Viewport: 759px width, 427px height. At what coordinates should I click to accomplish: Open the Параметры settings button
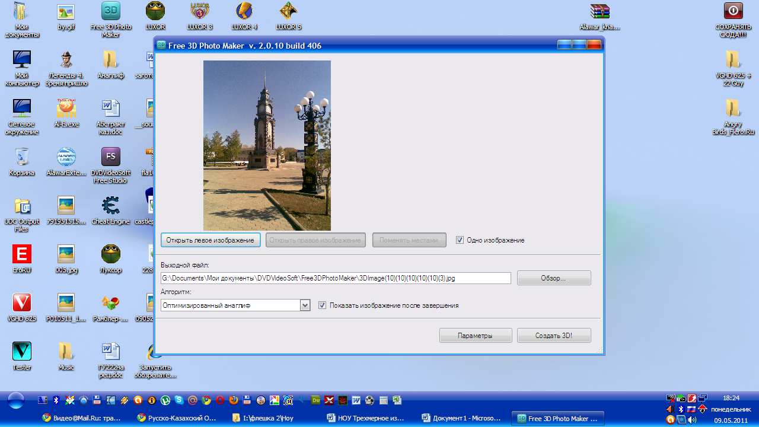click(476, 336)
